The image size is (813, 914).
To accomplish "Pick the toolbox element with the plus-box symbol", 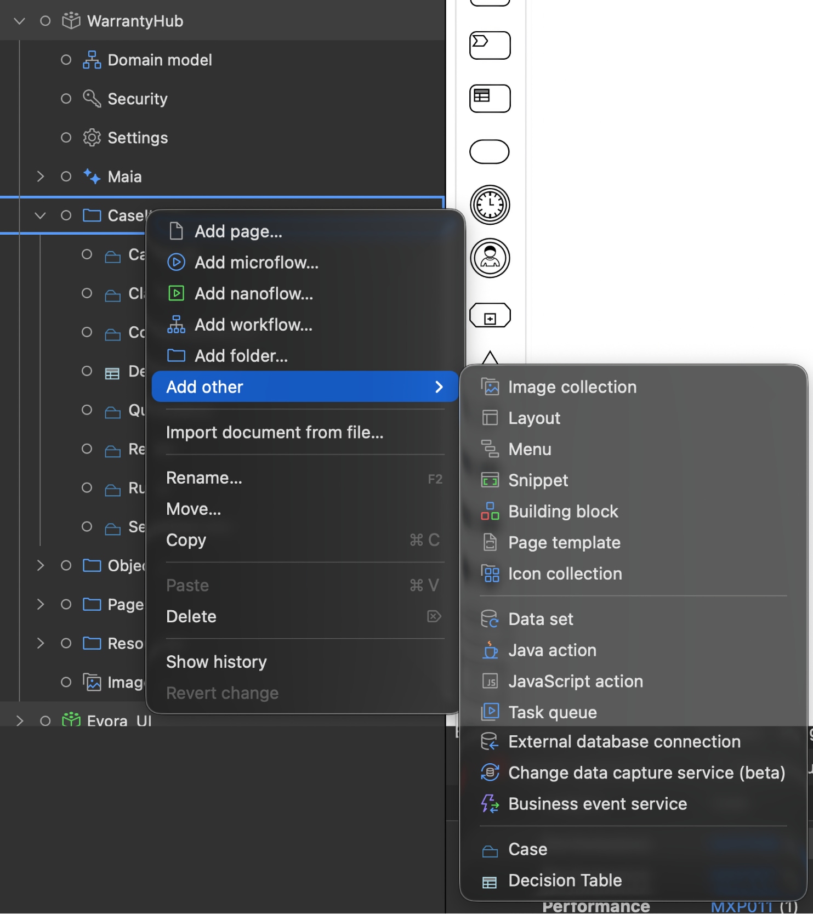I will (490, 316).
